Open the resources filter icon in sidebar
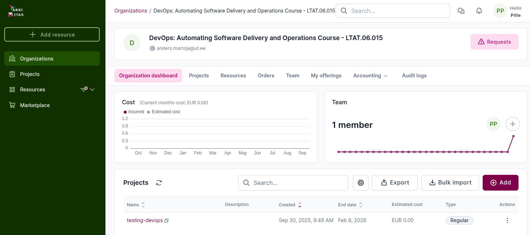Screen dimensions: 530x235 pos(84,89)
